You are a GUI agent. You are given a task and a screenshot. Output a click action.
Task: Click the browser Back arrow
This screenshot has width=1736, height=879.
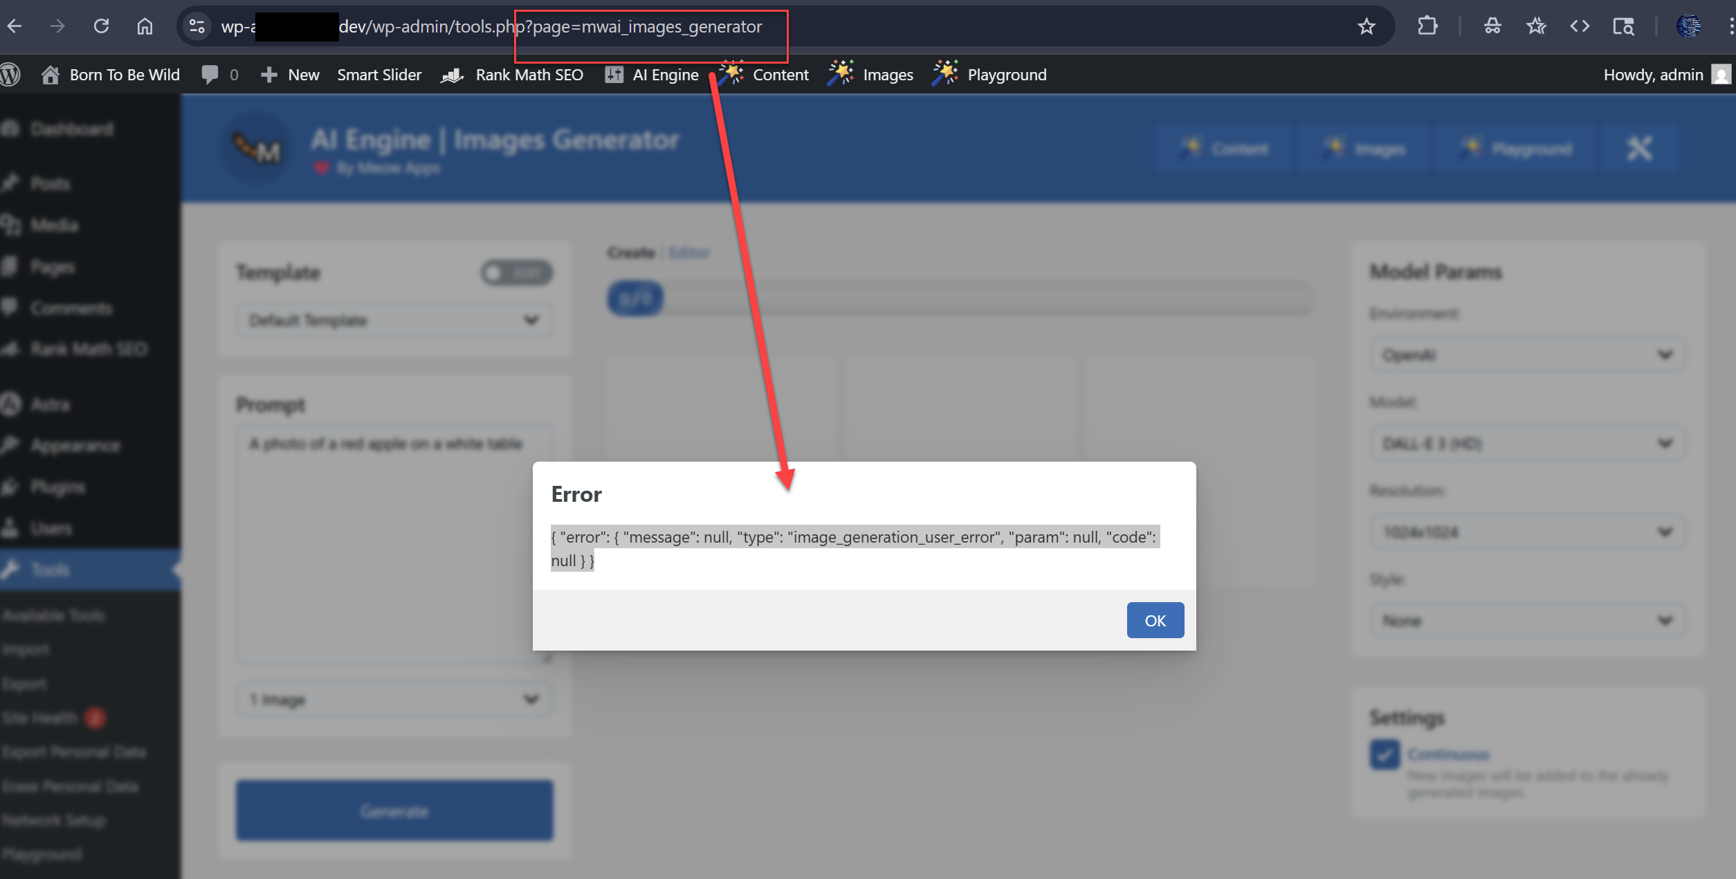(x=15, y=26)
